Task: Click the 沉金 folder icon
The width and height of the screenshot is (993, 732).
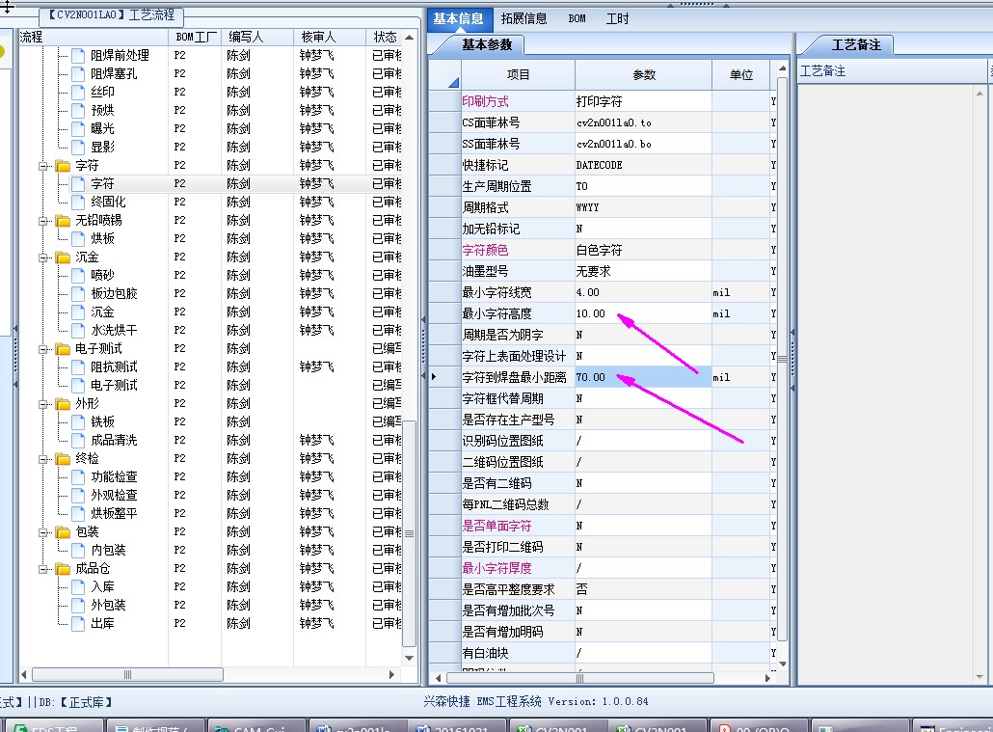Action: (x=63, y=258)
